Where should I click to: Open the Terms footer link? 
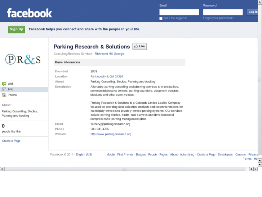pyautogui.click(x=247, y=159)
